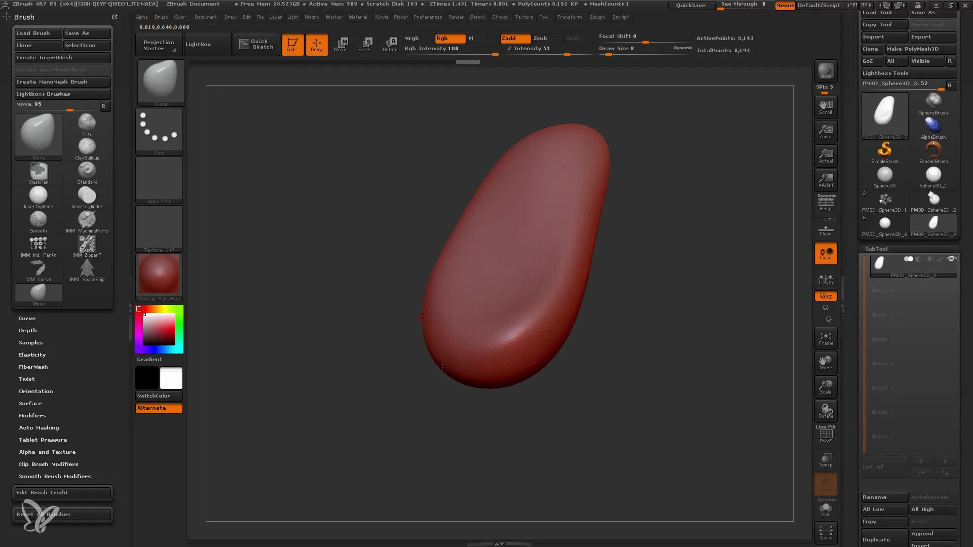Screen dimensions: 973x547
Task: Expand the Smooth Brush Modifiers panel
Action: (x=55, y=476)
